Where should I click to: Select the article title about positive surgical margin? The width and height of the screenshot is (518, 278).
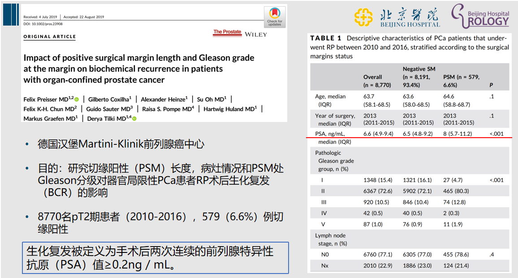139,69
